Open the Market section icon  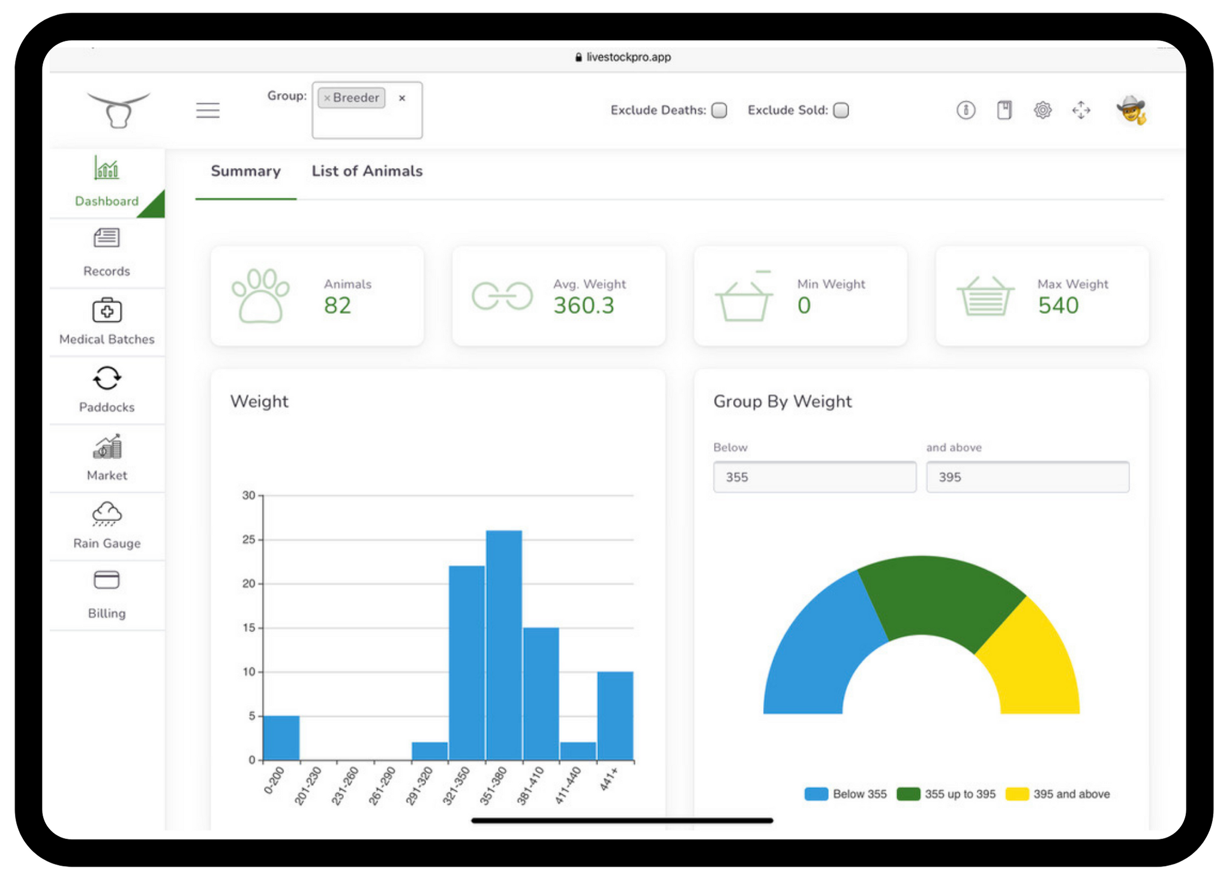[106, 448]
